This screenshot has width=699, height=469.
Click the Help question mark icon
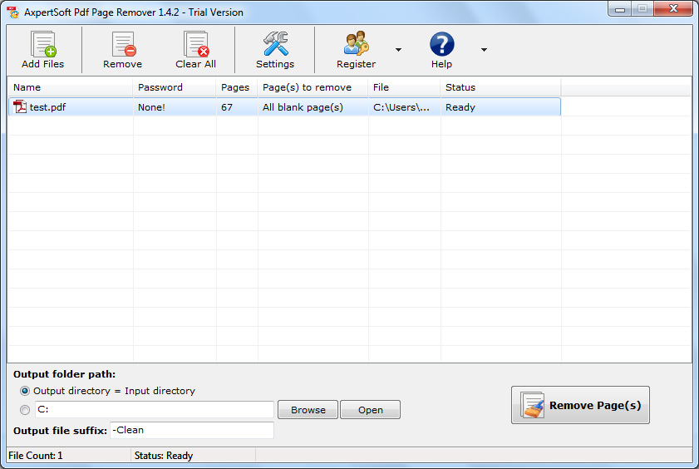pos(442,44)
